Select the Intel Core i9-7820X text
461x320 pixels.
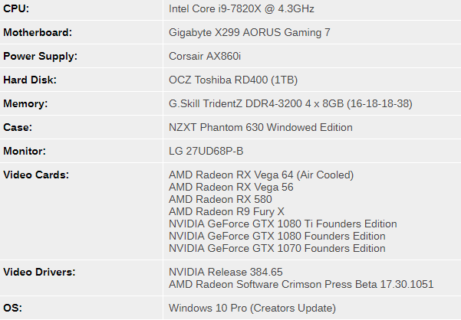coord(215,8)
